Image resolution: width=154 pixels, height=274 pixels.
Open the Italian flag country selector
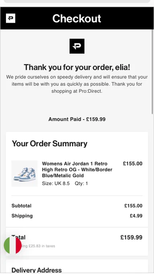tap(13, 245)
